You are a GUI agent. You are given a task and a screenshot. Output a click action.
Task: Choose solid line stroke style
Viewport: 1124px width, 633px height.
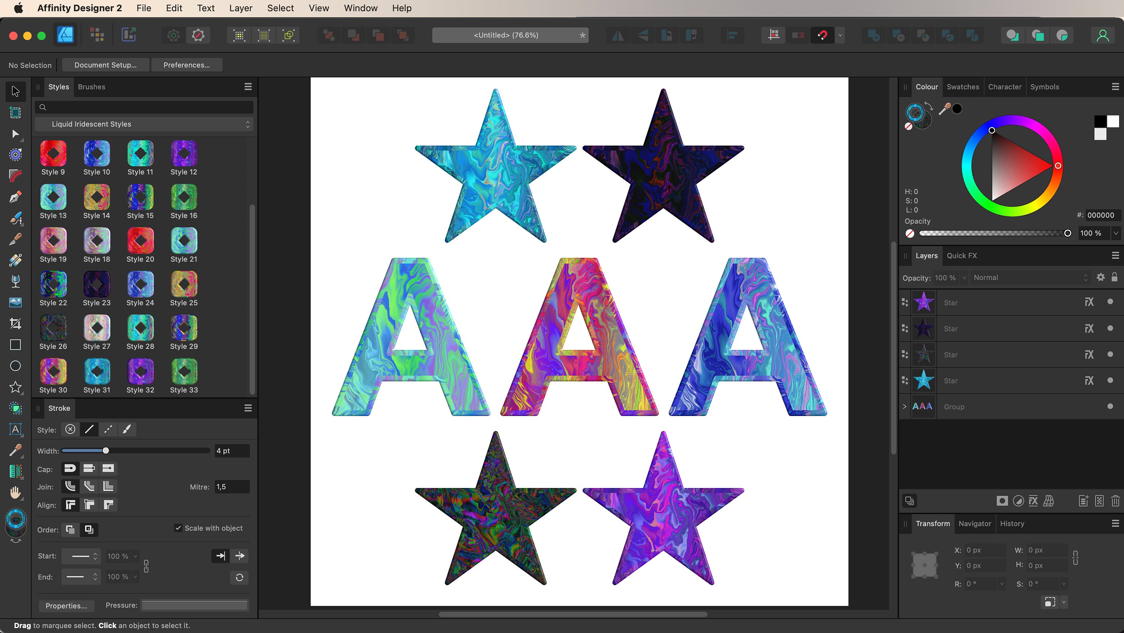coord(89,429)
